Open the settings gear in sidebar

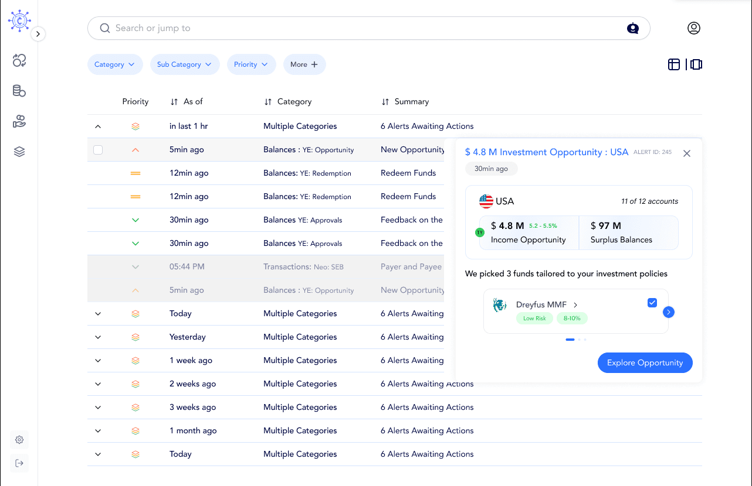(x=19, y=440)
